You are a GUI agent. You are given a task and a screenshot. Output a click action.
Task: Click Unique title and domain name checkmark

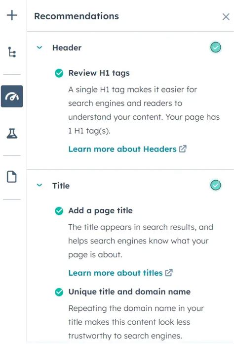coord(59,292)
